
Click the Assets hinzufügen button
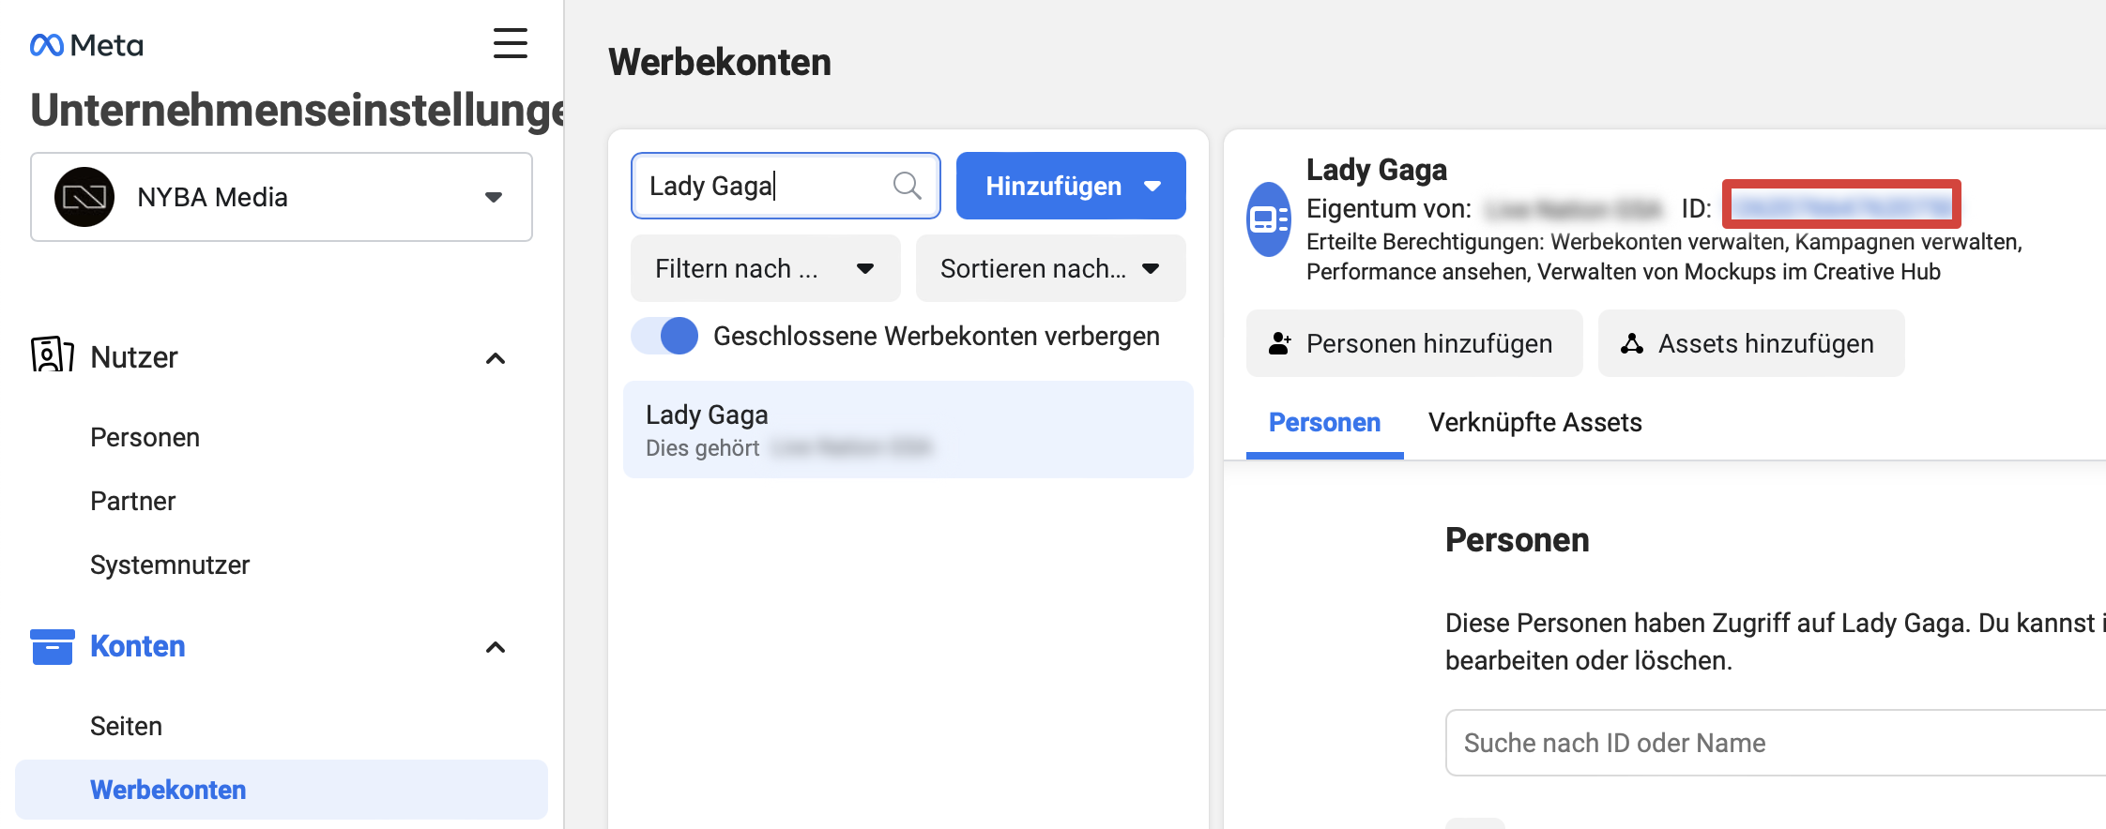click(1750, 344)
